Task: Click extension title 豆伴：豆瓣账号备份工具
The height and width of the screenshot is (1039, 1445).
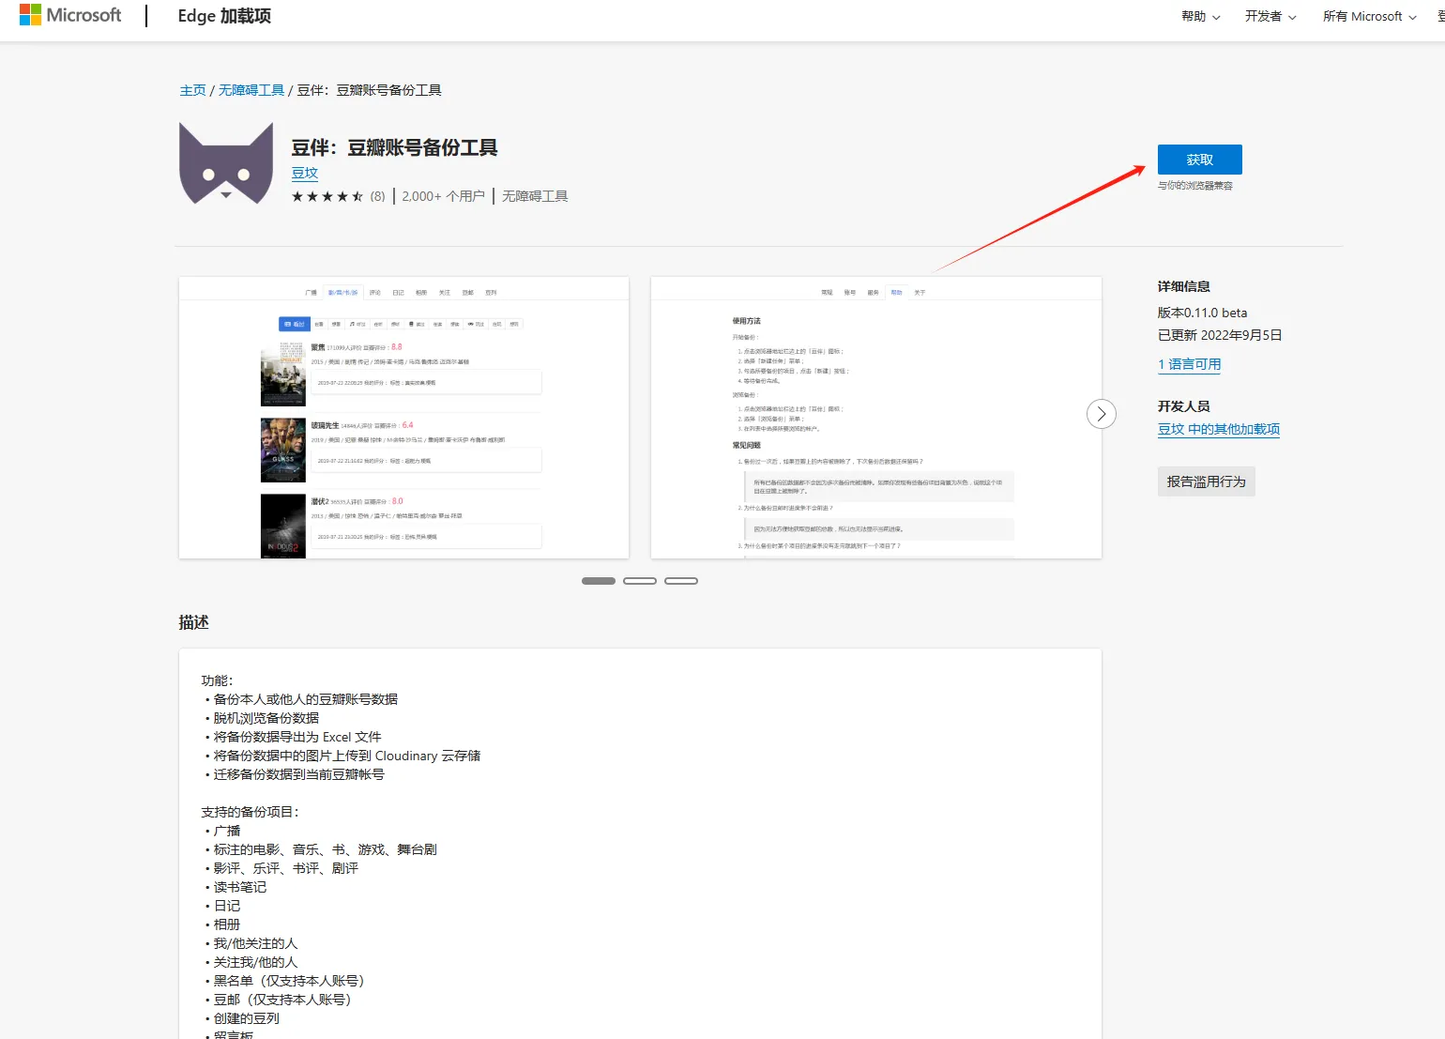Action: 394,147
